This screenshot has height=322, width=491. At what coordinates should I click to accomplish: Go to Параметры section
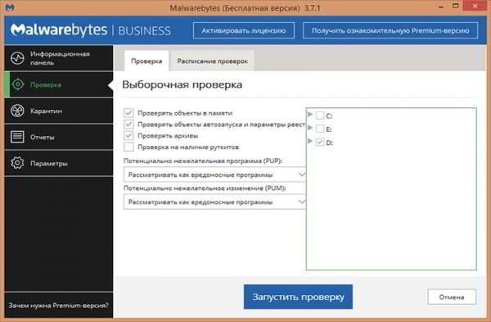(x=59, y=163)
